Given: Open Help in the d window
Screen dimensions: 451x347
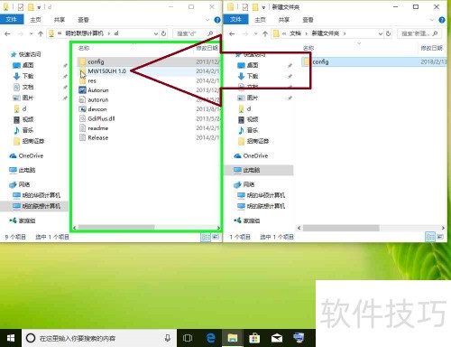Looking at the screenshot, I should click(x=217, y=20).
